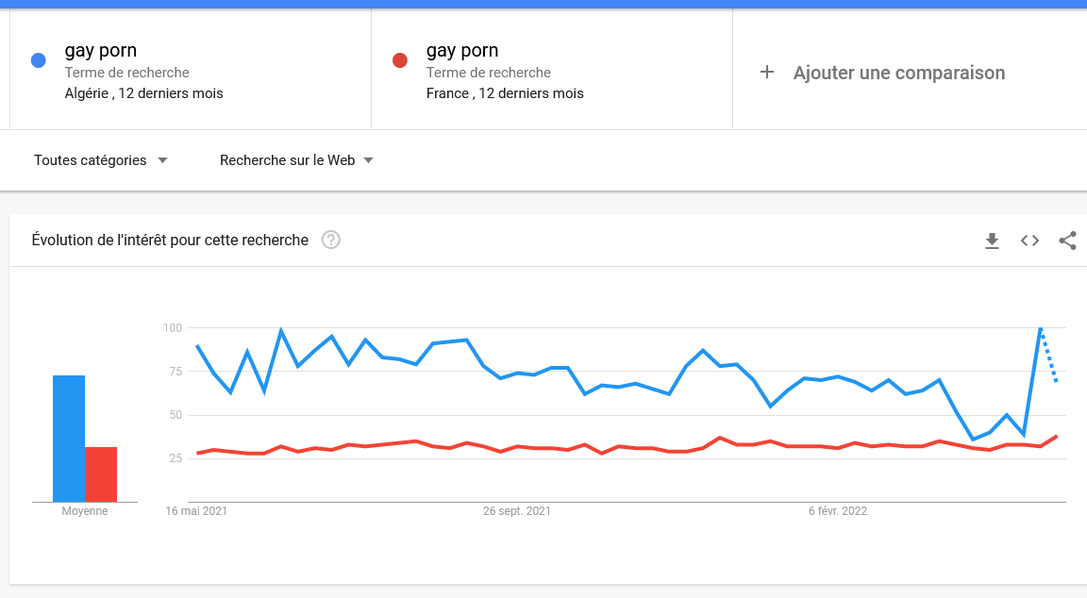Click the plus icon to add comparison

tap(767, 73)
